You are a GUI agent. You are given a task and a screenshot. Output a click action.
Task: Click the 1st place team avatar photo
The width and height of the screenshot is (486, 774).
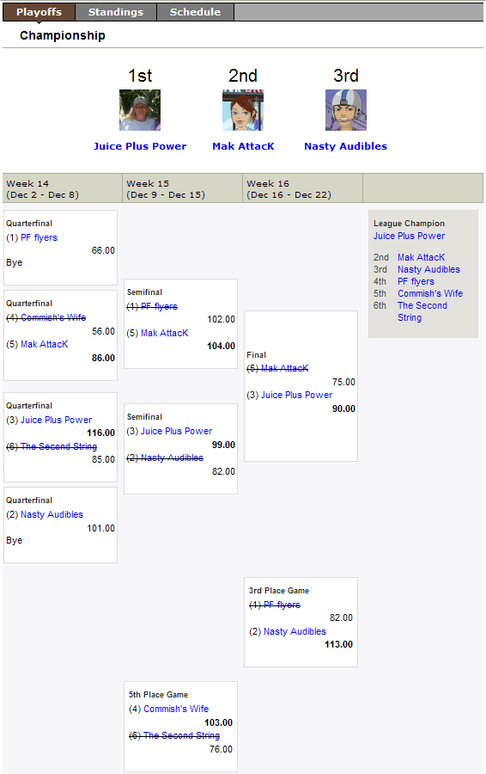click(140, 110)
